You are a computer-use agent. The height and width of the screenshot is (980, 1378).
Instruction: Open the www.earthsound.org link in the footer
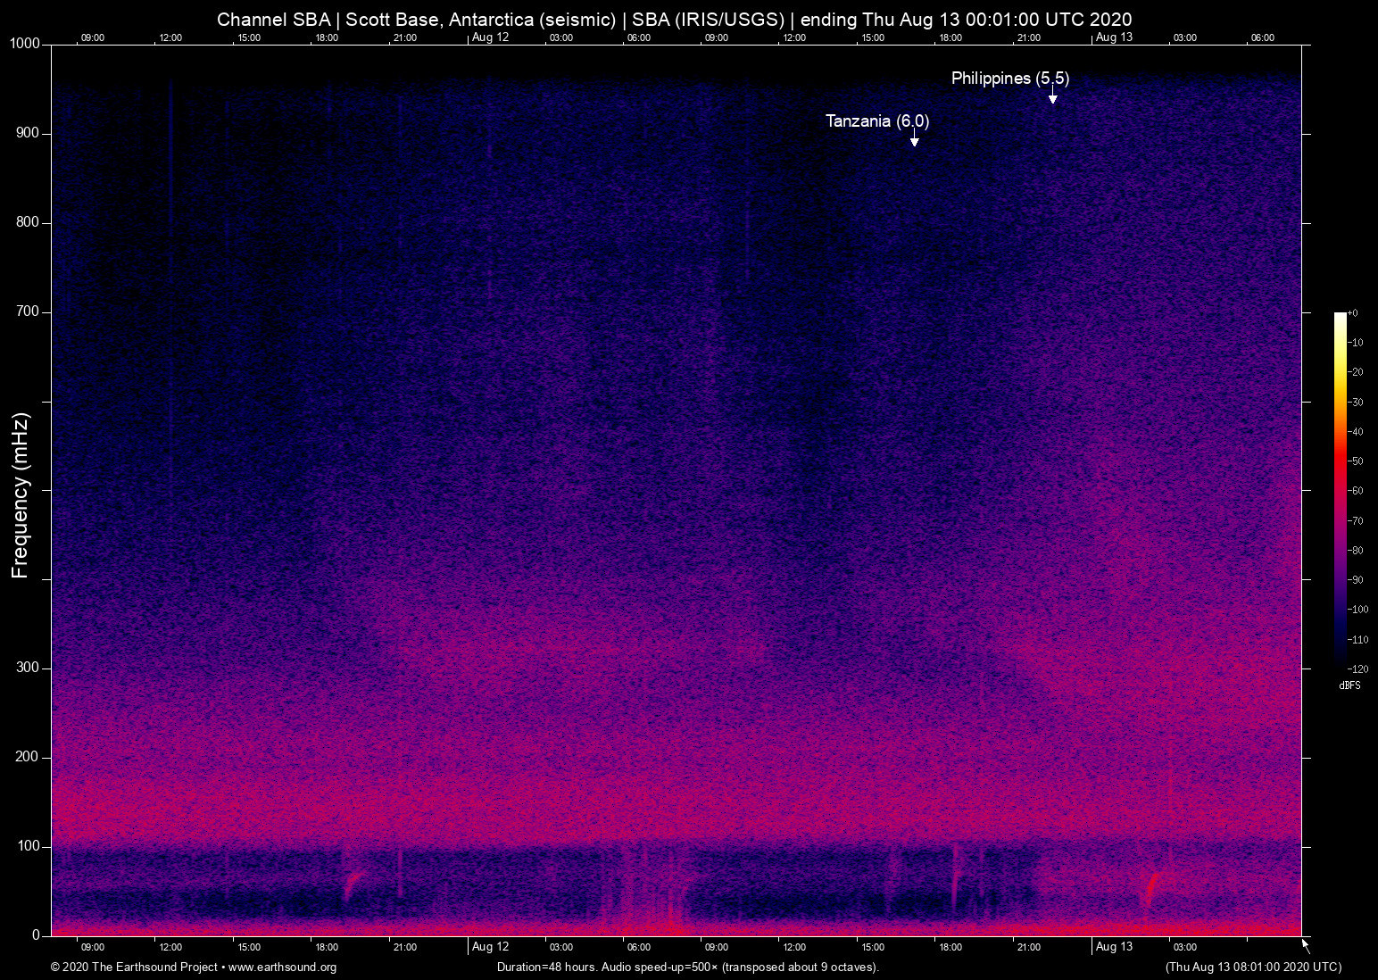tap(282, 968)
